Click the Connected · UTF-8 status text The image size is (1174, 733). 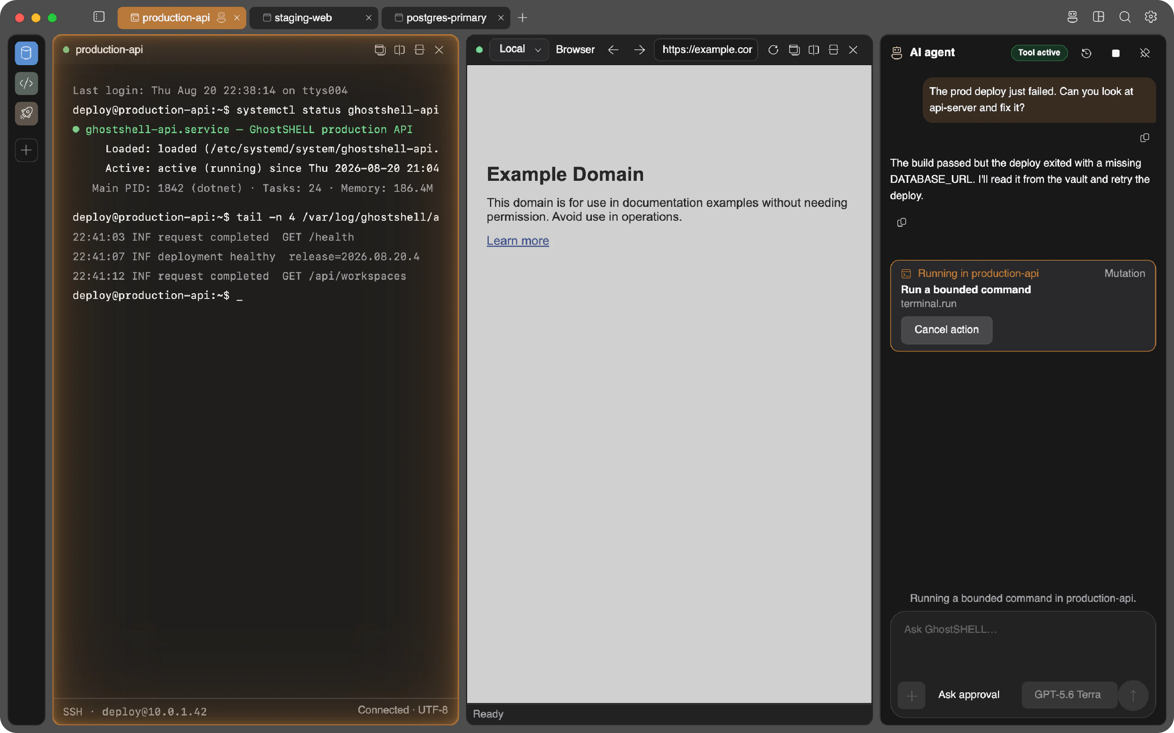pyautogui.click(x=403, y=710)
